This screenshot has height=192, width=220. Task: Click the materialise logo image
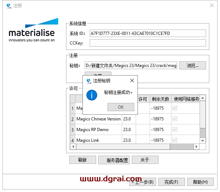point(34,30)
